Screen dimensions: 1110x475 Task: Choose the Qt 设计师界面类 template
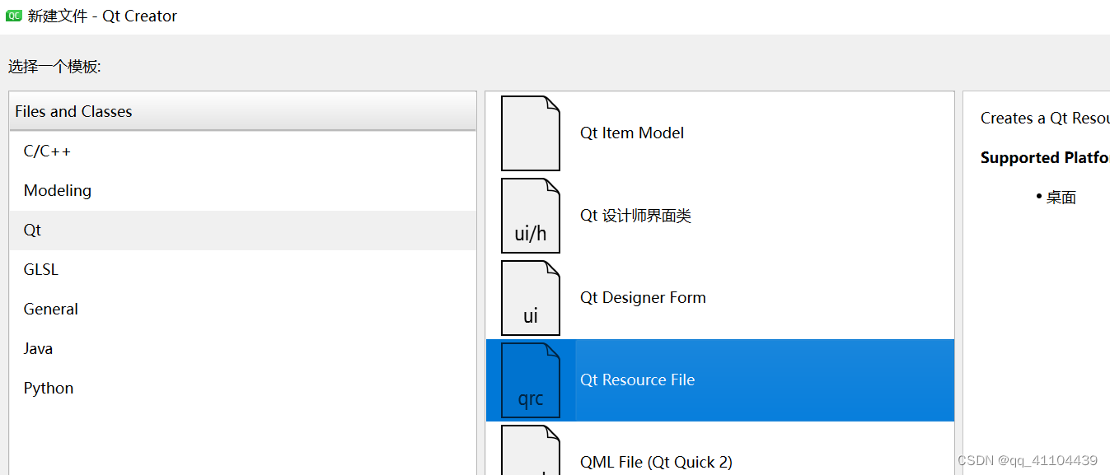point(720,216)
